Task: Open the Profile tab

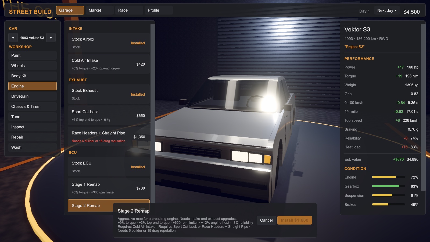Action: 159,10
